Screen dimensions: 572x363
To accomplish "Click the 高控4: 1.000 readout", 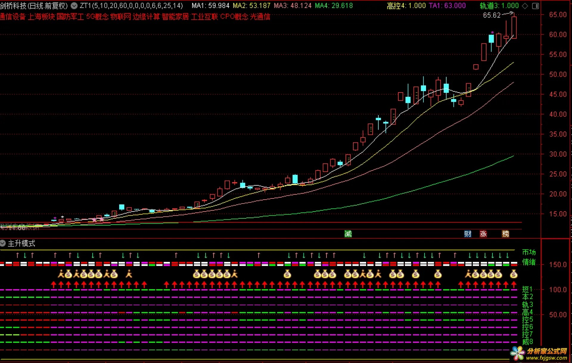I will (x=406, y=6).
